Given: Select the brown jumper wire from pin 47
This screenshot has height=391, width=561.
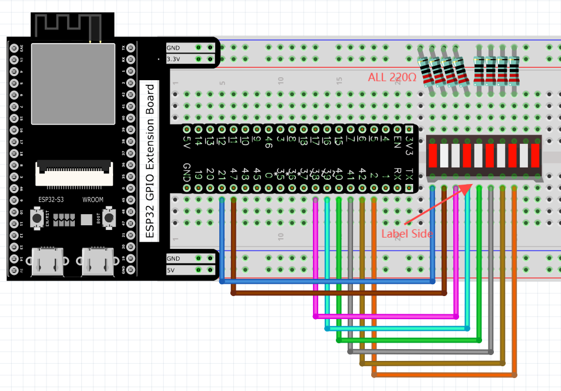Looking at the screenshot, I should (339, 293).
